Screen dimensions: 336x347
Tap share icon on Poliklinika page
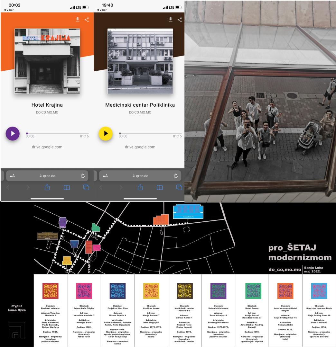(180, 20)
